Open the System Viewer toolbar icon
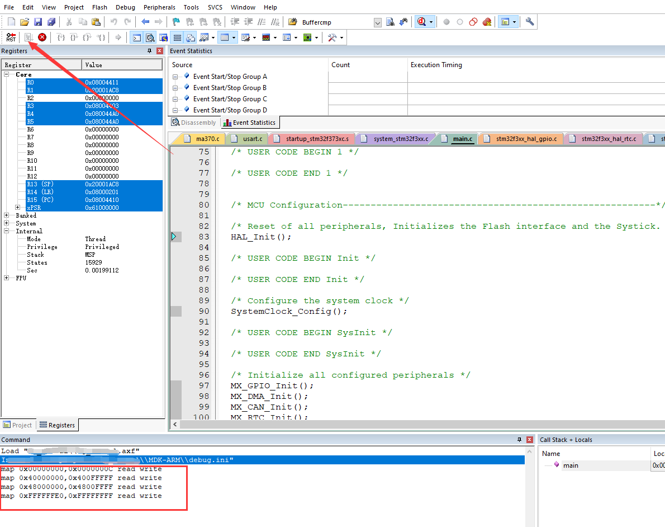This screenshot has width=665, height=527. 308,37
